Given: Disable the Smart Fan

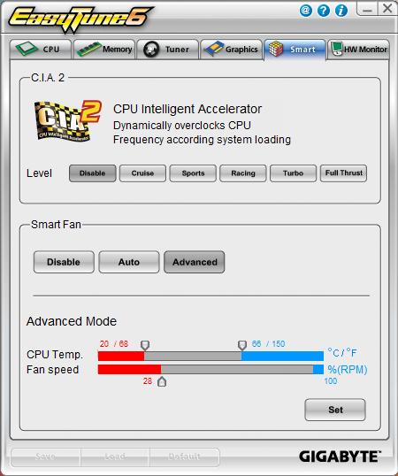Looking at the screenshot, I should click(64, 262).
